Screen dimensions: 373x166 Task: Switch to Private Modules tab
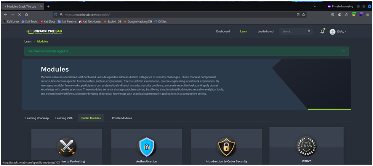122,118
